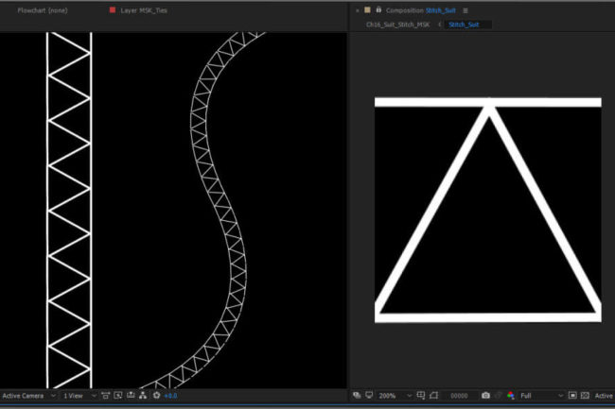Toggle the Region of Interest button
The height and width of the screenshot is (409, 615).
pos(572,395)
